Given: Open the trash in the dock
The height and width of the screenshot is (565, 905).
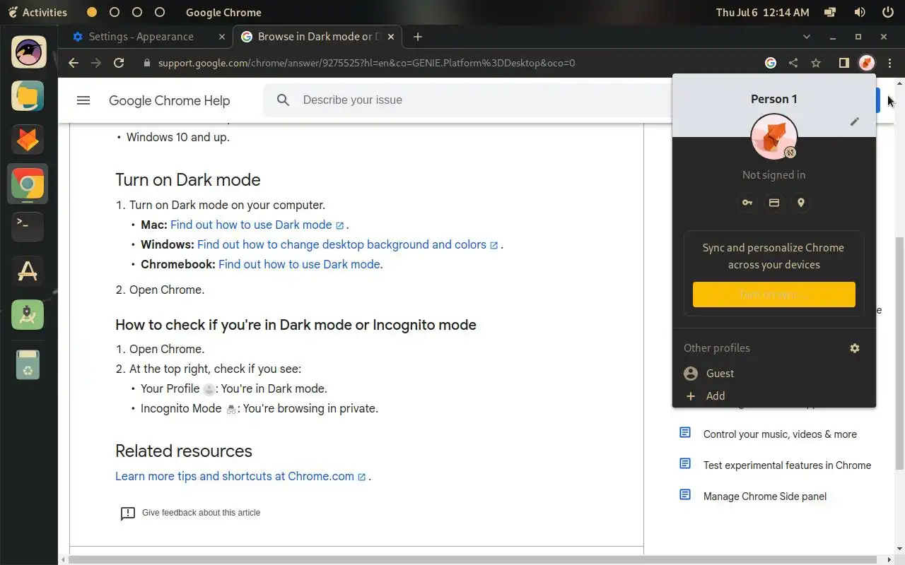Looking at the screenshot, I should 28,364.
